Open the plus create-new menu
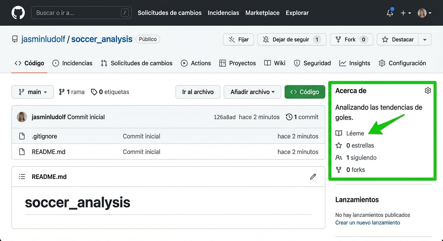 406,13
